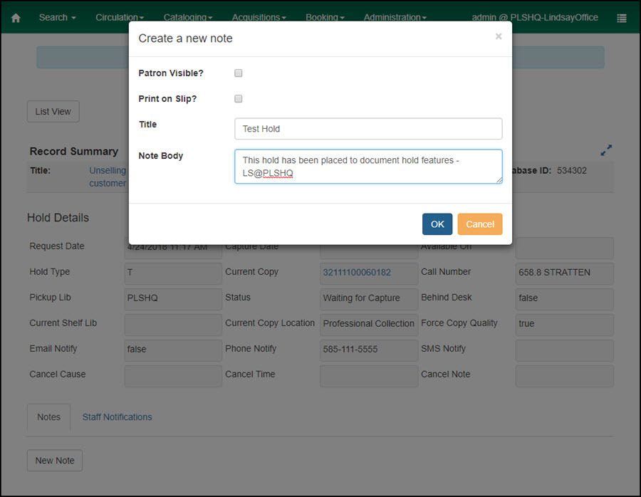Screen dimensions: 641x497
Task: Open the Cataloging dropdown menu
Action: (x=188, y=18)
